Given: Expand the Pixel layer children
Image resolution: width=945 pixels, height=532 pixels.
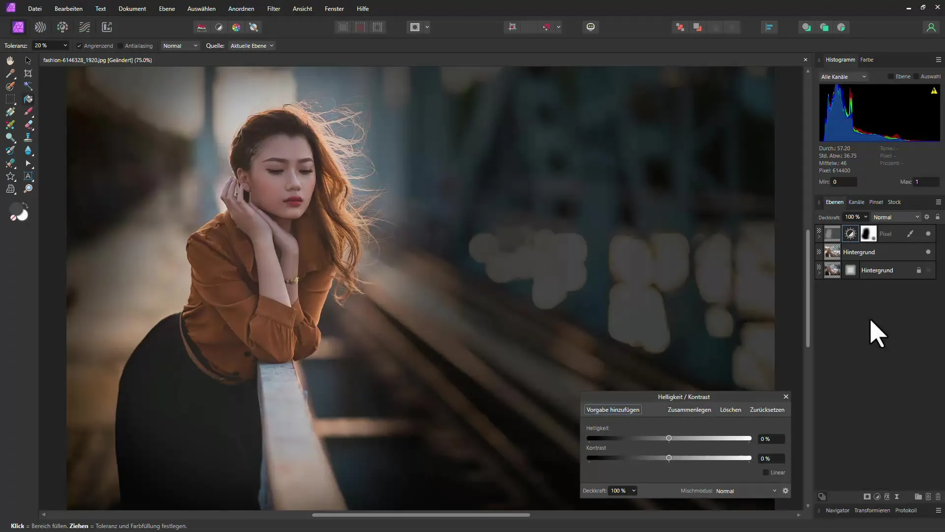Looking at the screenshot, I should (819, 237).
